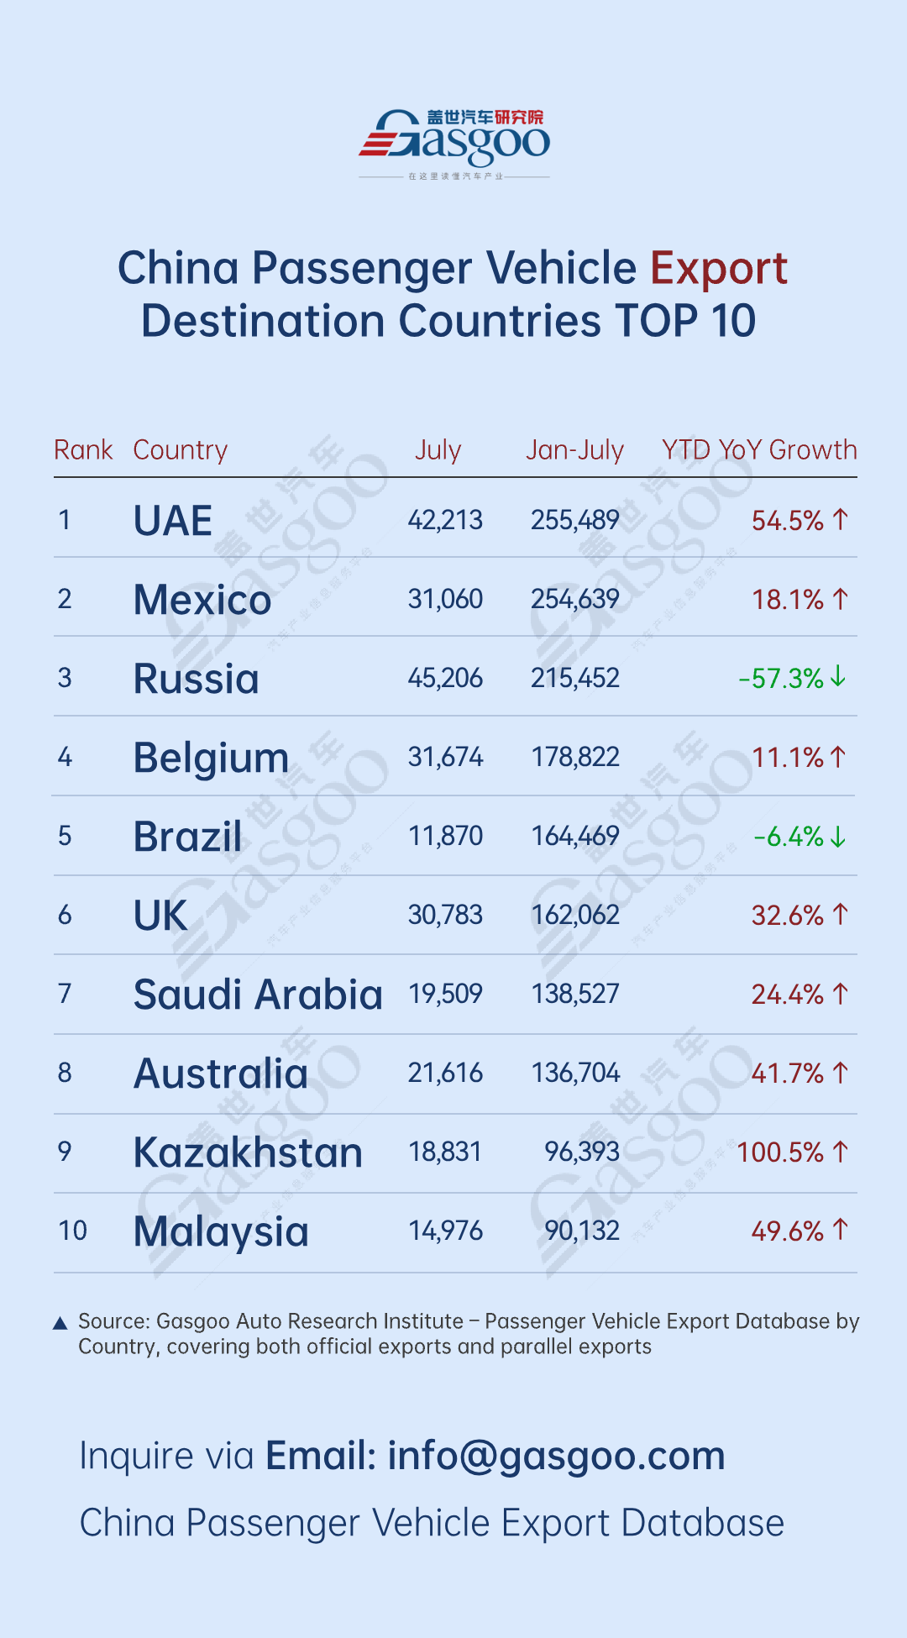Select the Mexico country row name
This screenshot has width=907, height=1638.
click(x=202, y=600)
